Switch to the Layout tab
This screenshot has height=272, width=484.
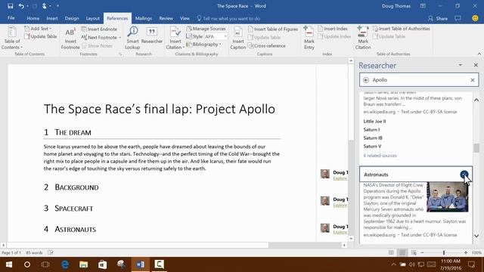tap(92, 18)
